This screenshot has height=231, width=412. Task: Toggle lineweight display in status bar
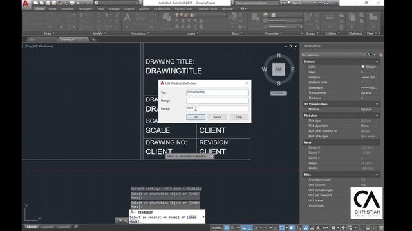point(291,228)
